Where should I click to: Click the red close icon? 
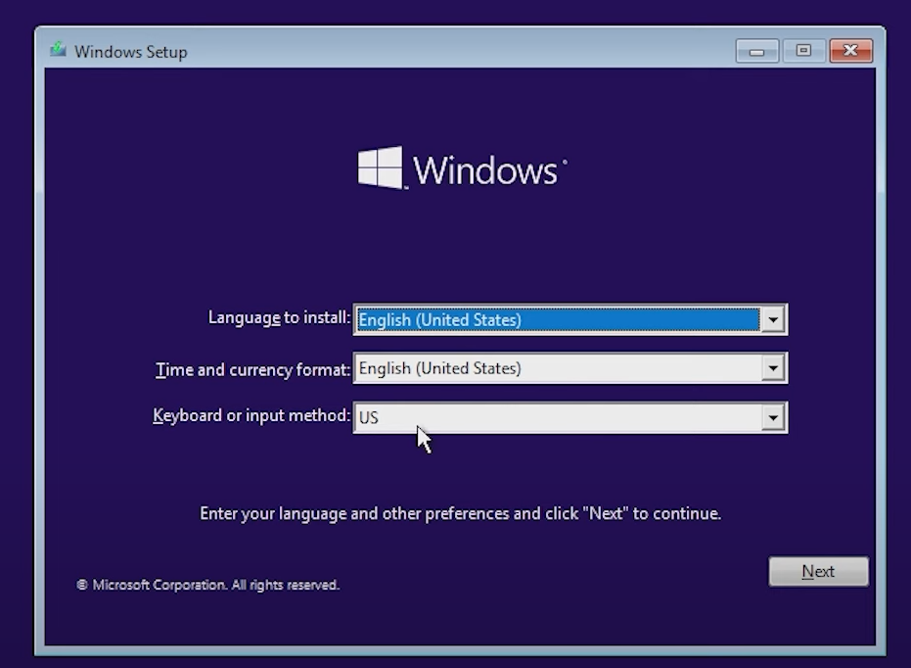[x=850, y=50]
